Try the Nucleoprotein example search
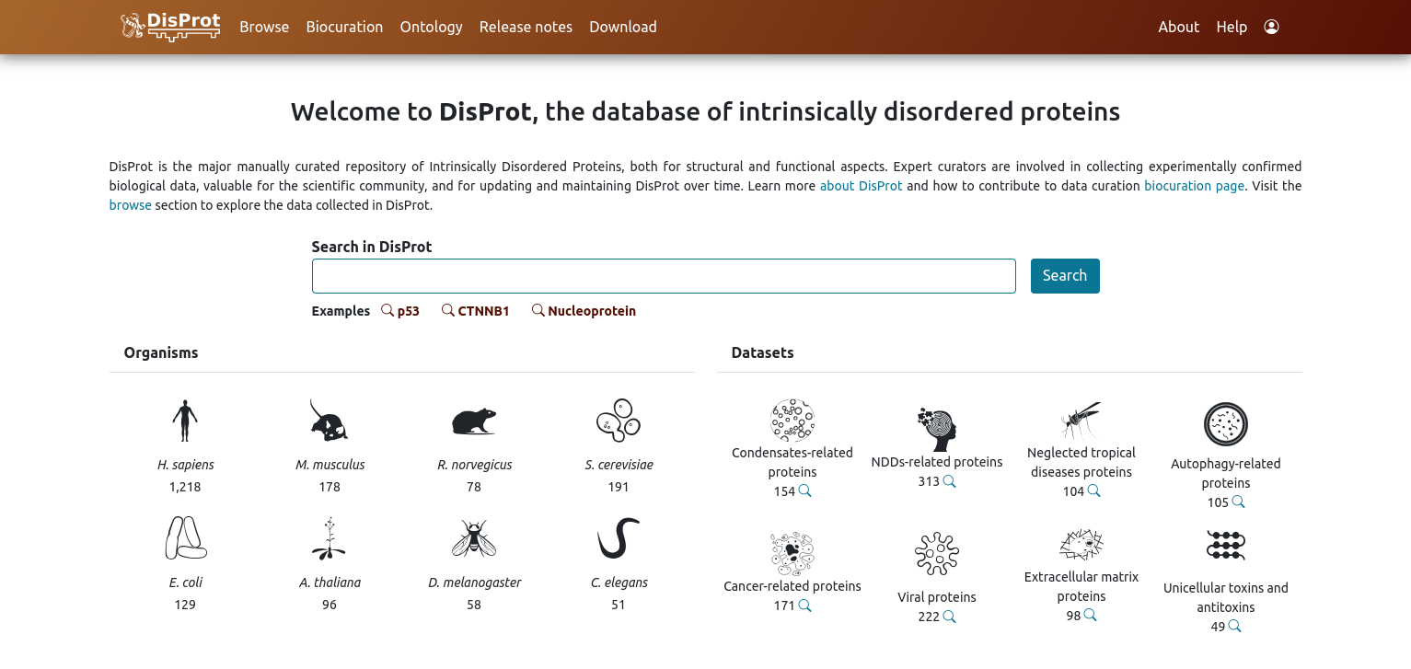 584,311
